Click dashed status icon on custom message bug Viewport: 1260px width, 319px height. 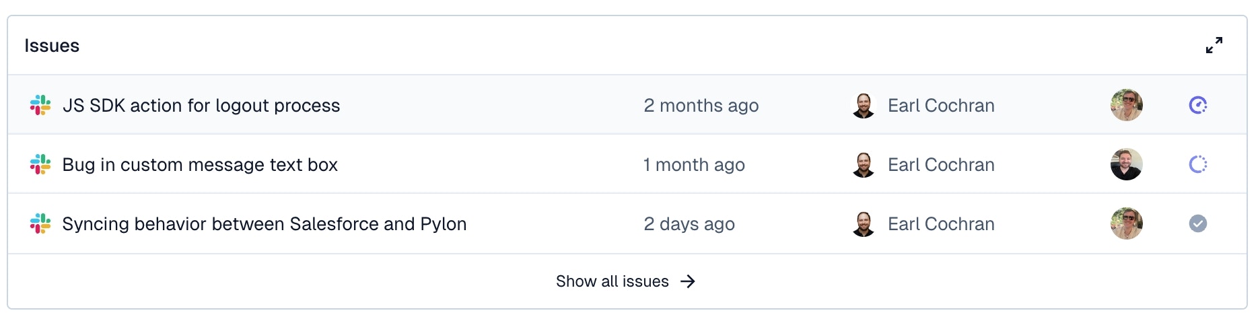pyautogui.click(x=1198, y=164)
